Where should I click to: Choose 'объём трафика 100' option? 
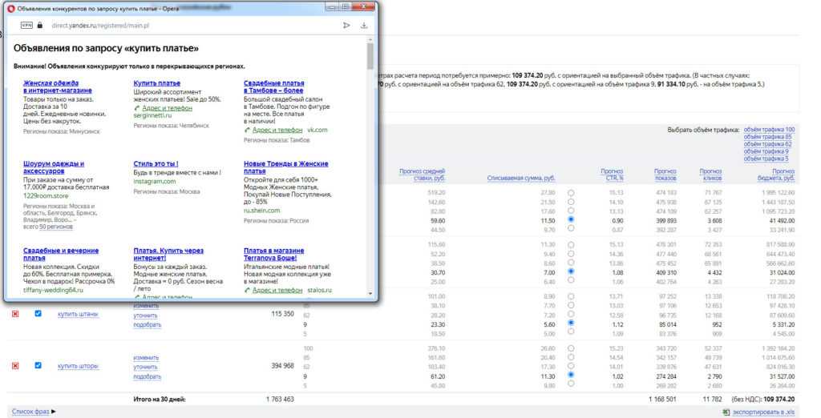(x=769, y=130)
